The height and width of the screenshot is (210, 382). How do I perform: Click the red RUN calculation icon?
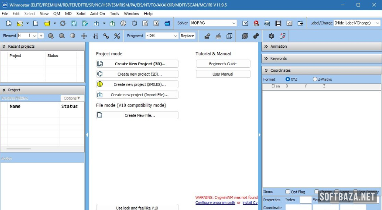point(256,23)
